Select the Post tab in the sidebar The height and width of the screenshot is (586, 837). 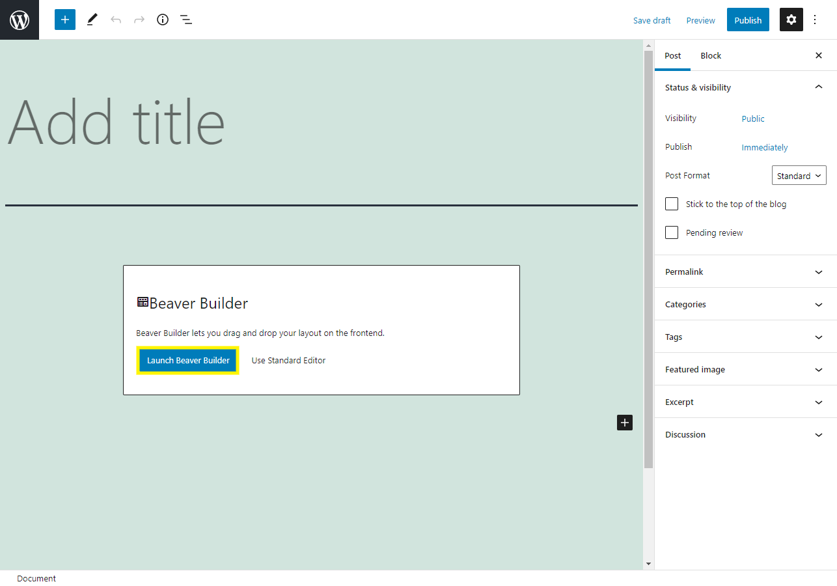pyautogui.click(x=672, y=55)
